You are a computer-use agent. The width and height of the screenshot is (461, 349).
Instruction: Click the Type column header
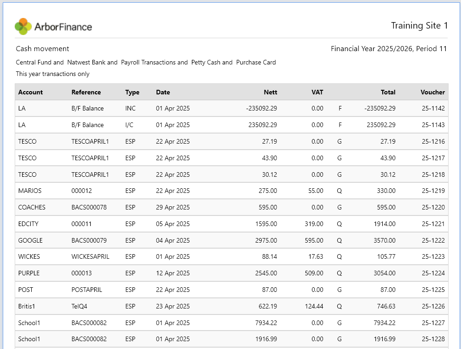[x=133, y=92]
